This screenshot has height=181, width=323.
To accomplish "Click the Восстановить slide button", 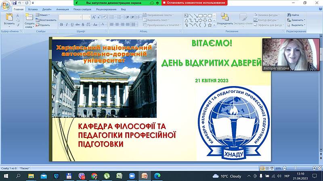I will [x=46, y=20].
